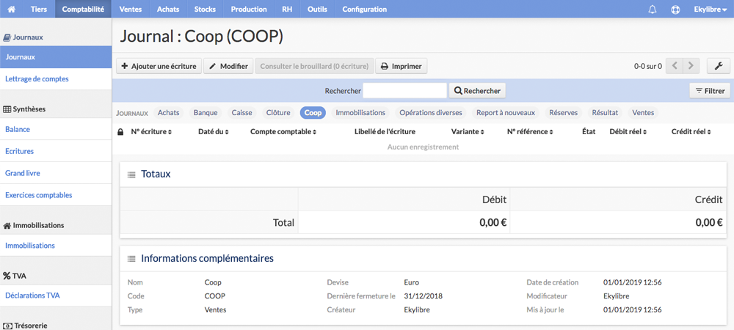Image resolution: width=734 pixels, height=330 pixels.
Task: Sort by Débit réel column
Action: pos(628,132)
